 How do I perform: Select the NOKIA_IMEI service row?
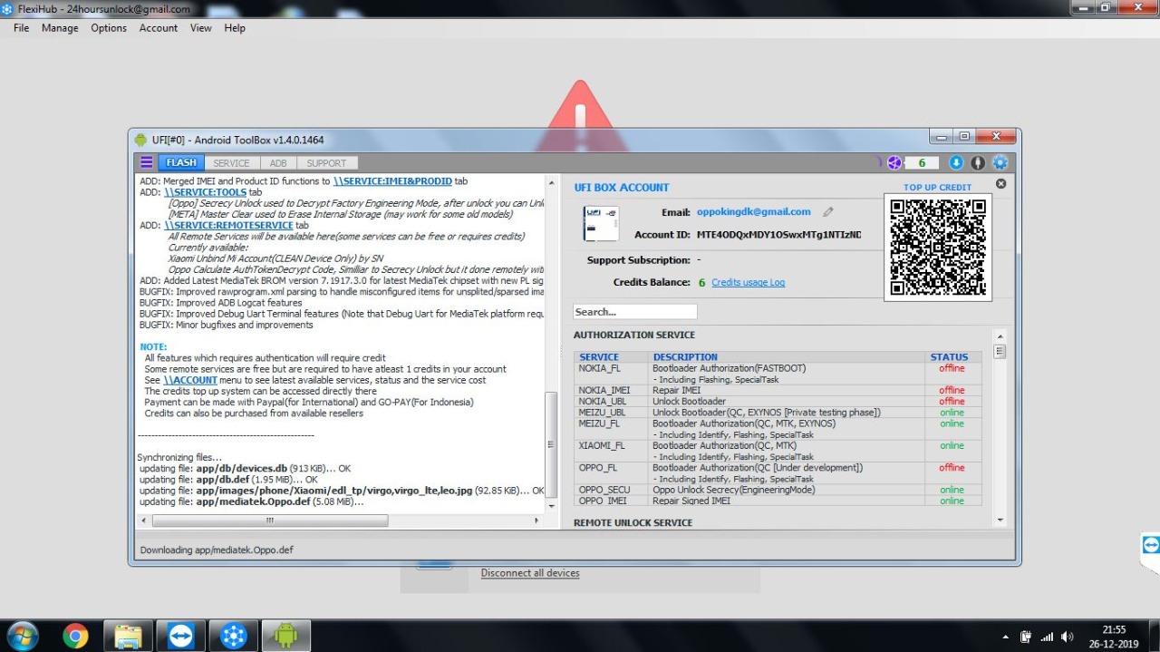(x=778, y=390)
